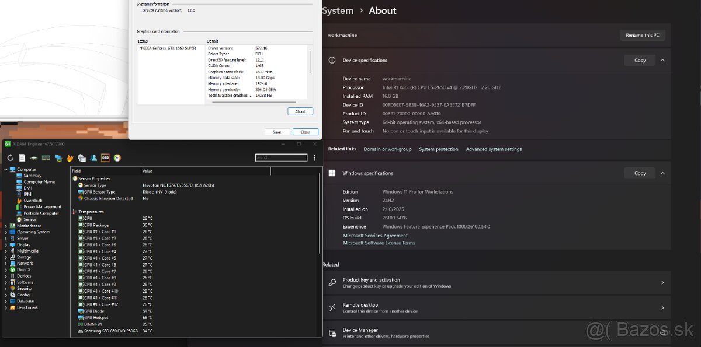
Task: Expand the Storage tree node
Action: tap(6, 257)
